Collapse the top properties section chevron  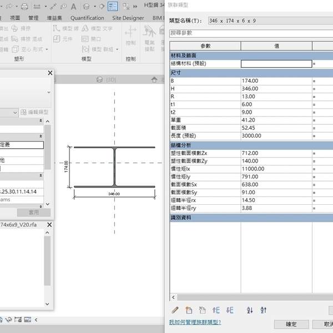tap(40, 121)
